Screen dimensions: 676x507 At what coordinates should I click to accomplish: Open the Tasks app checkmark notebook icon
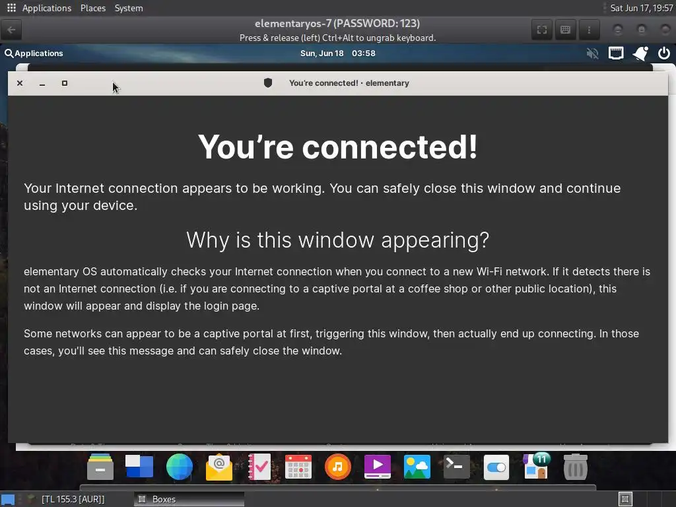tap(259, 467)
